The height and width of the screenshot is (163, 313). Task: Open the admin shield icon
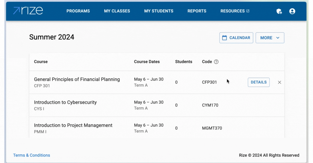tap(279, 11)
